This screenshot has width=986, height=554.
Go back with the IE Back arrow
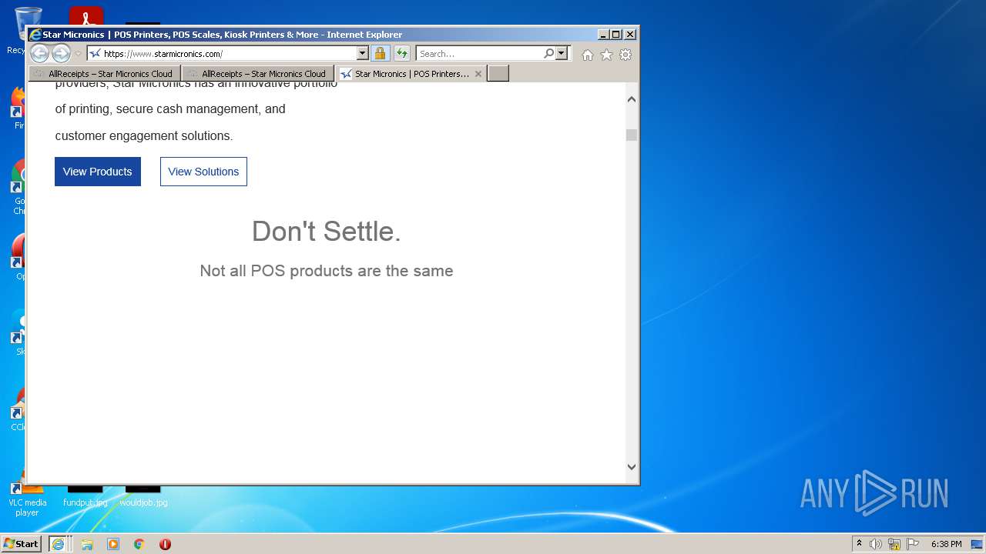coord(39,53)
